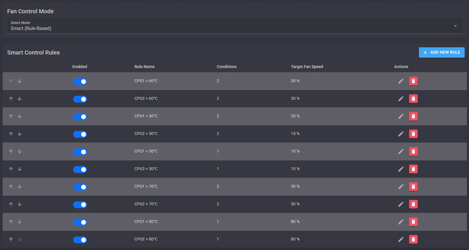The height and width of the screenshot is (250, 469).
Task: Turn off the CPU1 > 80°C rule
Action: 80,222
